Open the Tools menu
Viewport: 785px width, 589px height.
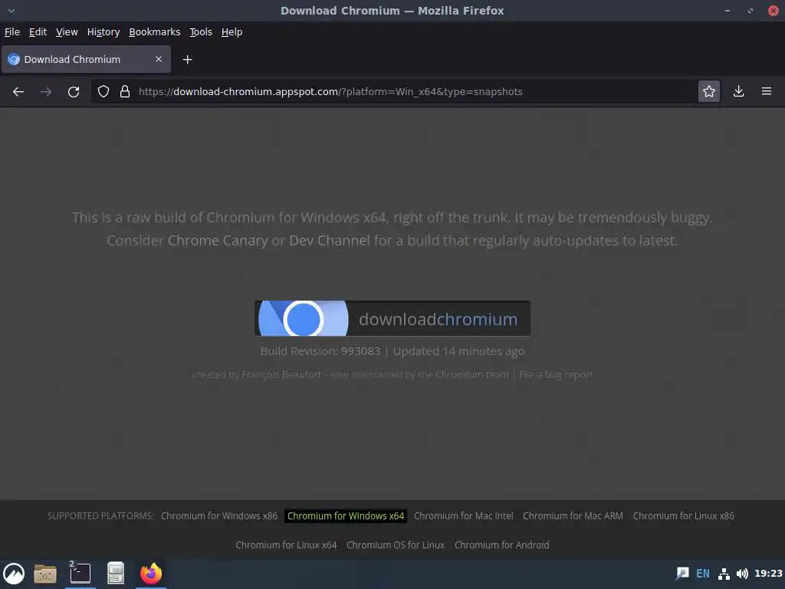click(201, 32)
